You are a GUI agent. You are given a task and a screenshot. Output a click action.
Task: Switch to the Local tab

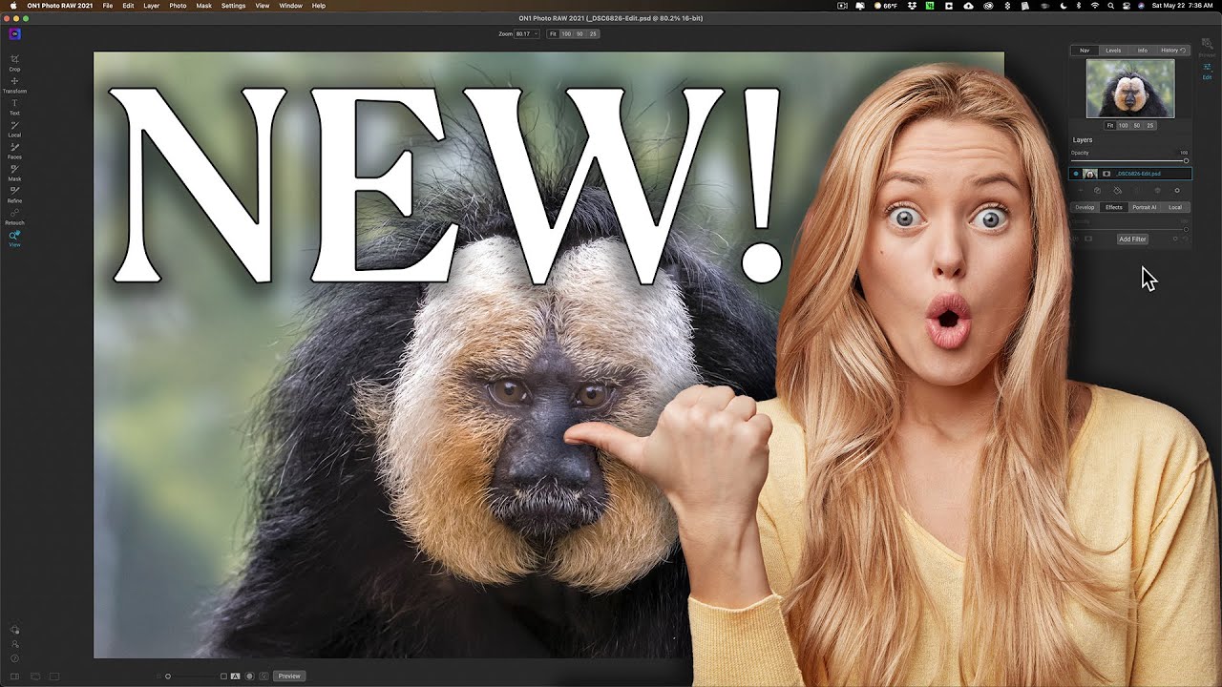[1175, 207]
